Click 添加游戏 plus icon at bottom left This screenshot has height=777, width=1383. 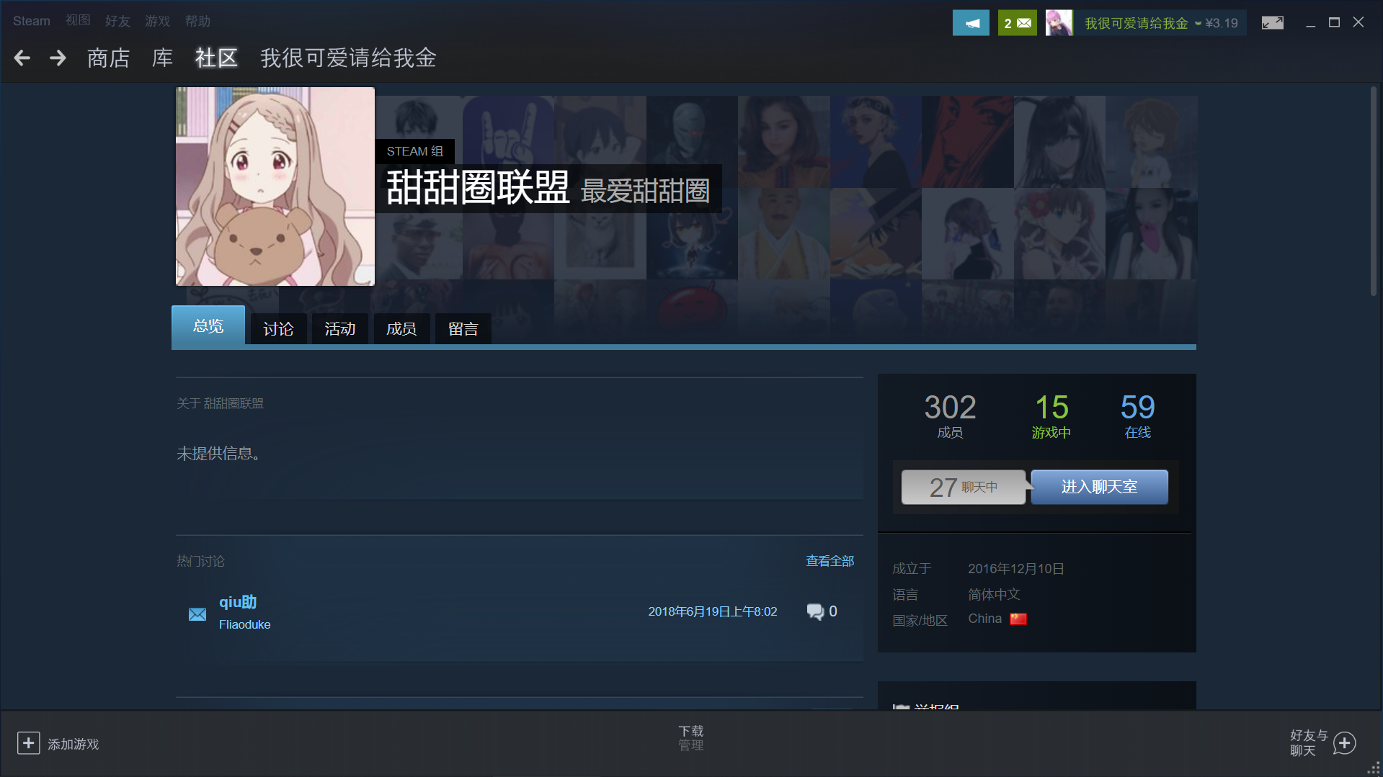(x=28, y=742)
